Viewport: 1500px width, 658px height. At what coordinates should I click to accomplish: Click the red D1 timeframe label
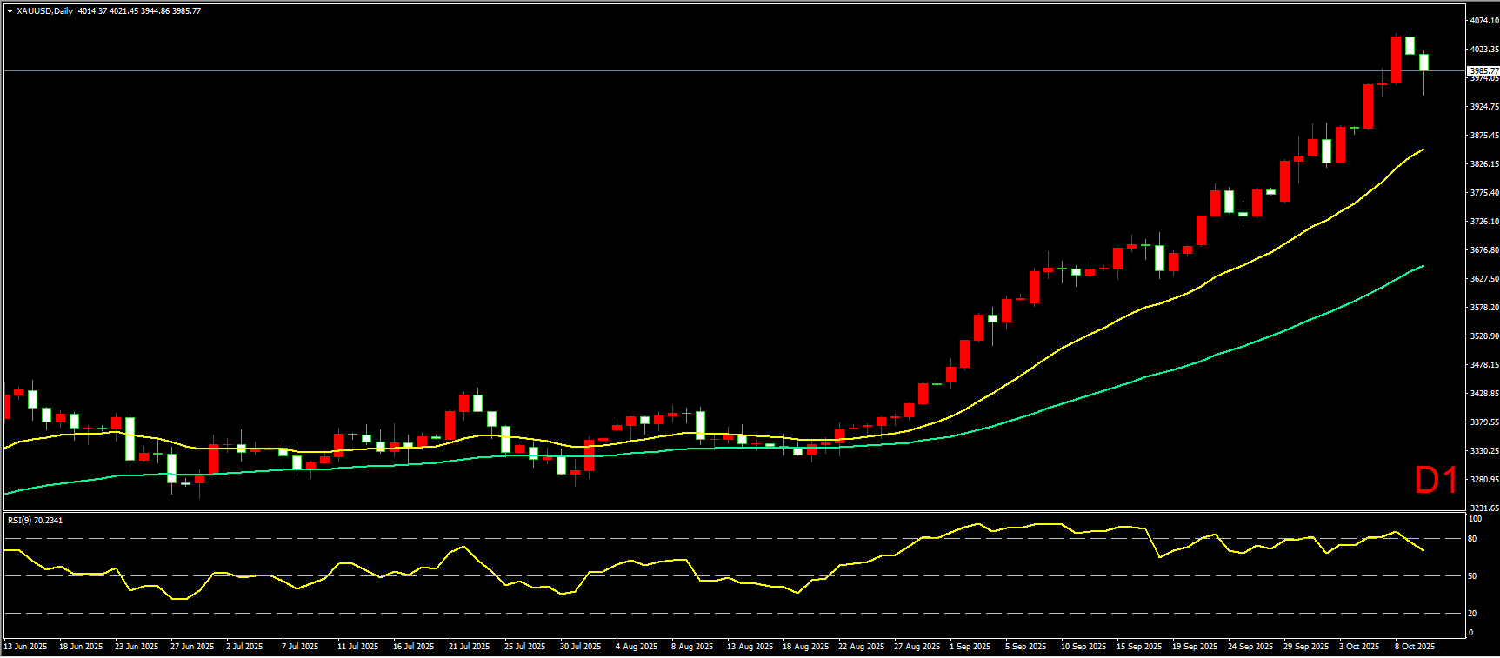1435,481
